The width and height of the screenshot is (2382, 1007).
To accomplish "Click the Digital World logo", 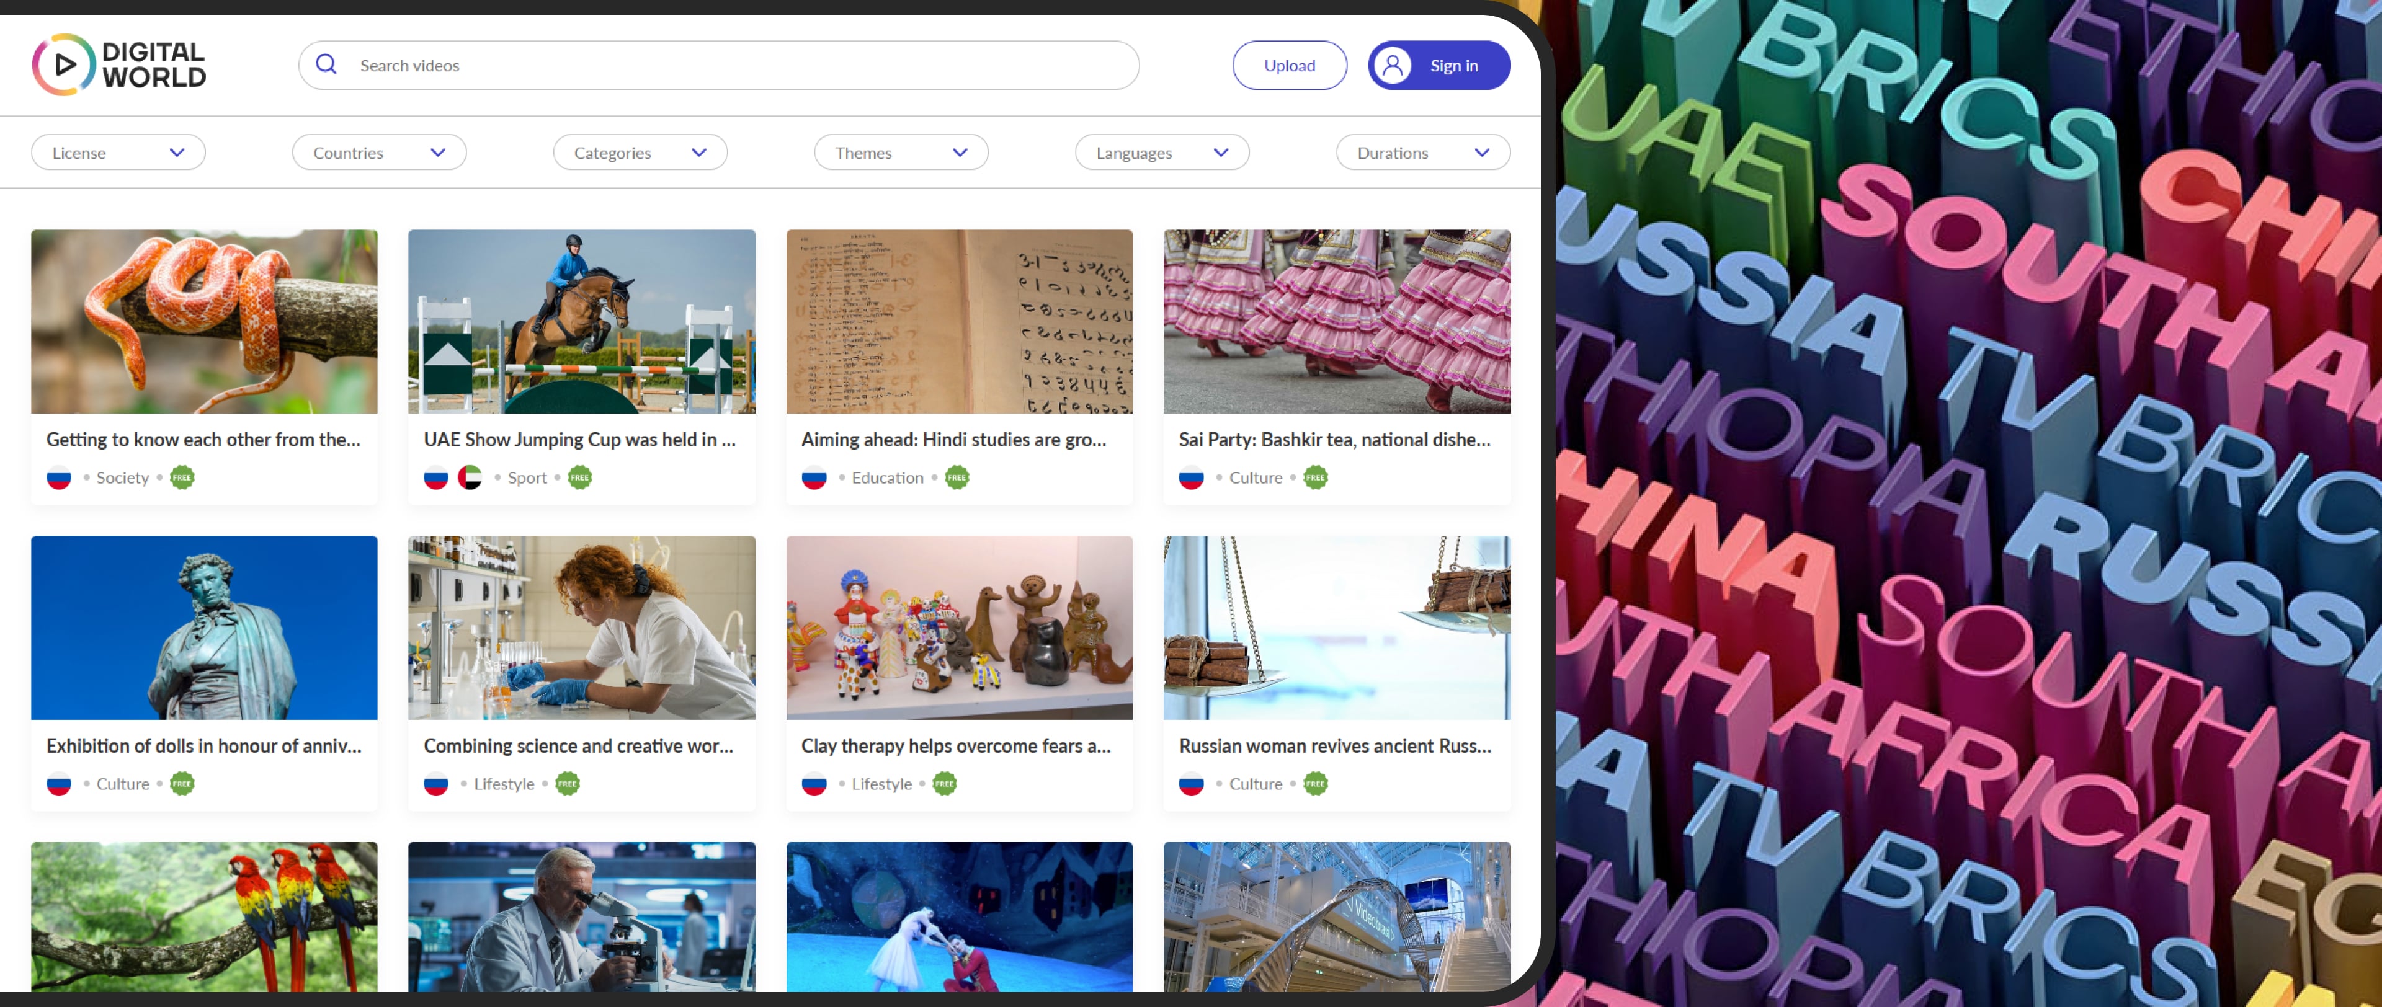I will (x=119, y=64).
